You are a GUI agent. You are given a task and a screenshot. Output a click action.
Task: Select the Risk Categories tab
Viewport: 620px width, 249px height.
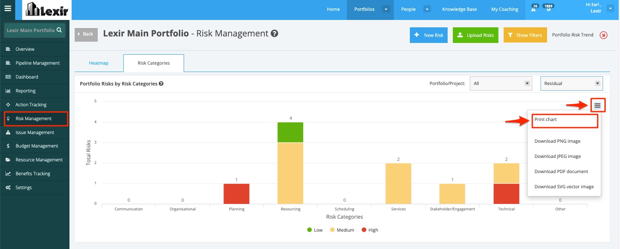(x=154, y=63)
